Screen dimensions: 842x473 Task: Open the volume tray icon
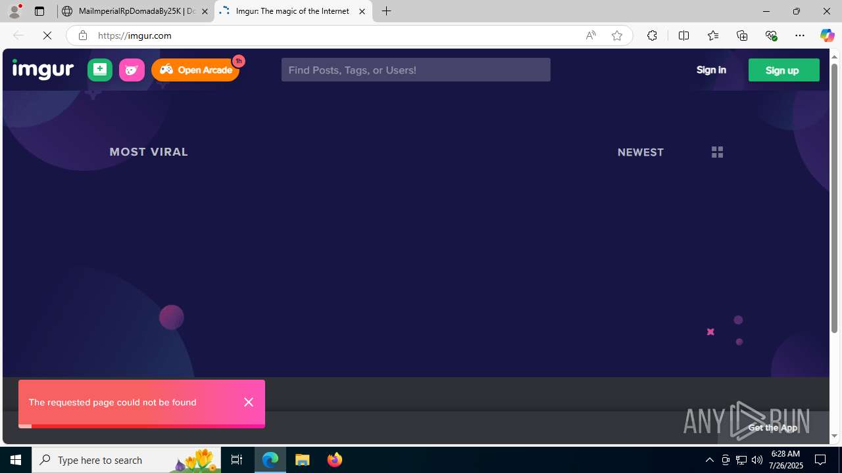[757, 460]
